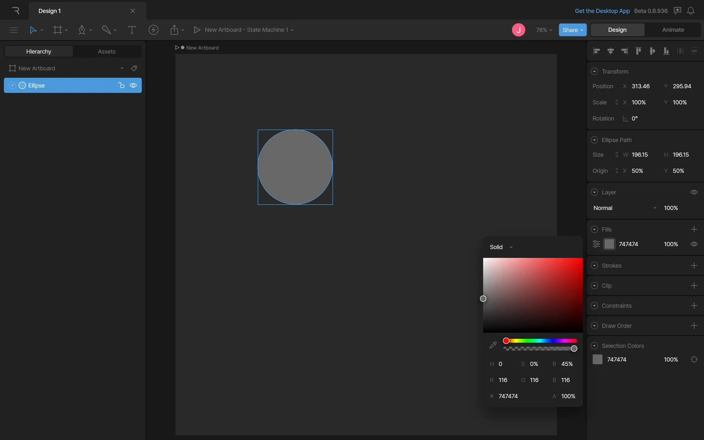Hide the Ellipse layer in hierarchy
Image resolution: width=704 pixels, height=440 pixels.
click(133, 85)
